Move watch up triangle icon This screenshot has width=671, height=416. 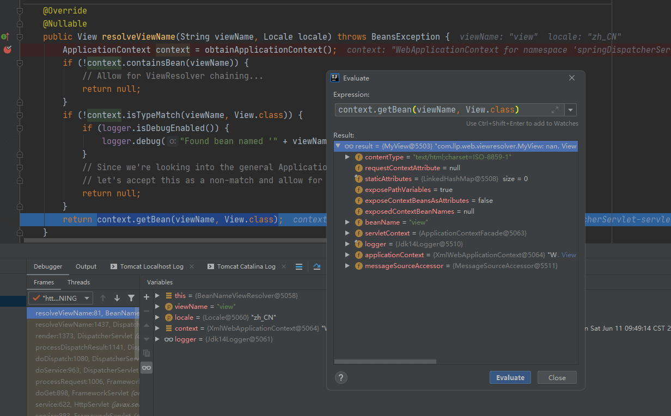pos(146,325)
